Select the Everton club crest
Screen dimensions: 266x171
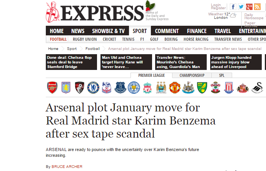pos(120,88)
